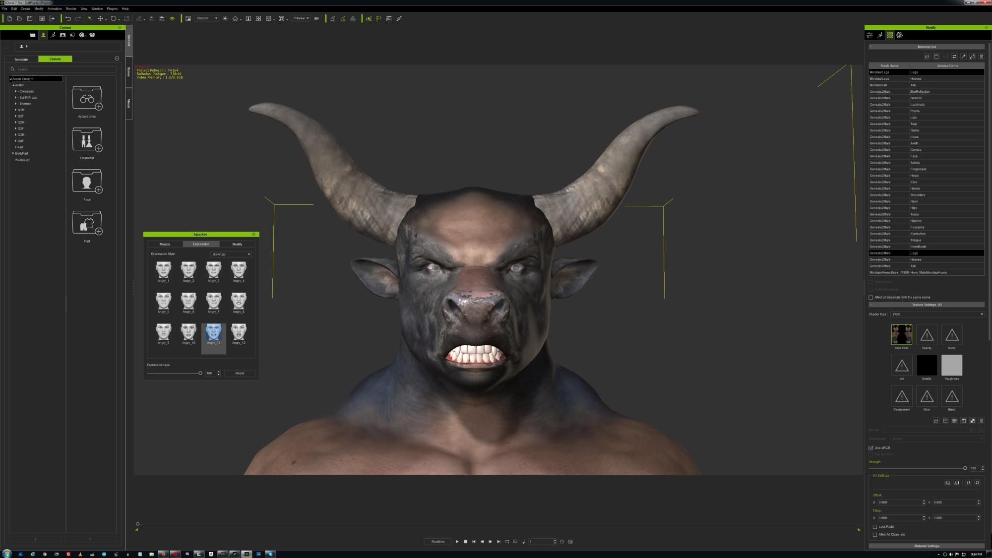Open the sliders Attribute tab in Modify panel
The image size is (992, 558).
point(869,35)
